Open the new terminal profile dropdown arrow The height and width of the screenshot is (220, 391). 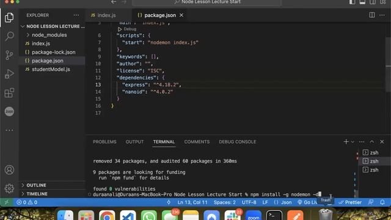tap(353, 142)
